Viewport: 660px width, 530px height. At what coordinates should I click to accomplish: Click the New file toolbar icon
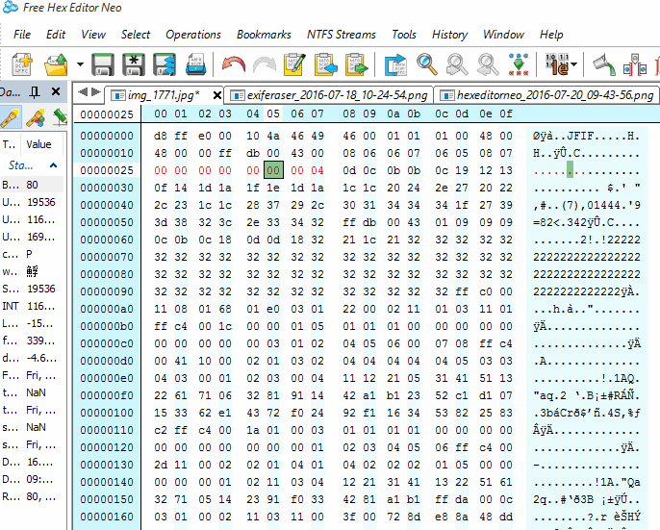click(x=22, y=64)
